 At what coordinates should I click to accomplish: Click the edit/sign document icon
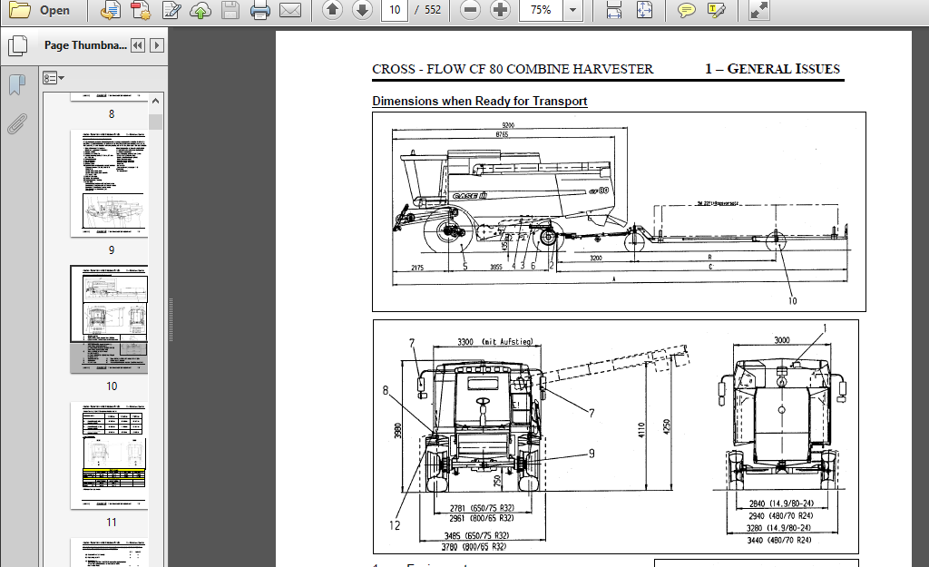(171, 10)
